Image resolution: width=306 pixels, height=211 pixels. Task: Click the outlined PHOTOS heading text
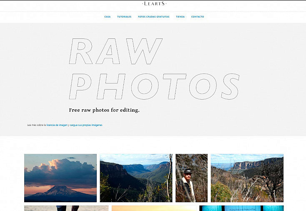(x=154, y=86)
